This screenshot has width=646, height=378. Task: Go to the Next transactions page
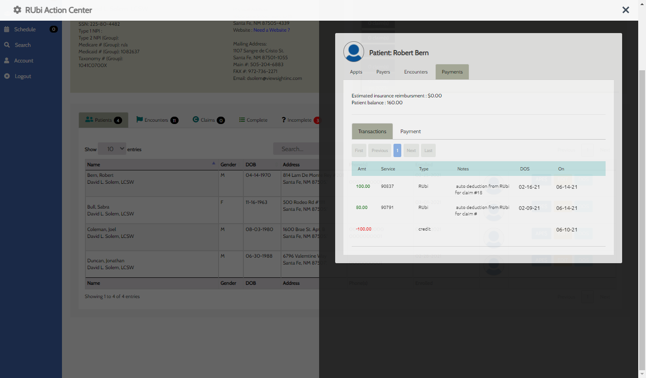coord(411,151)
